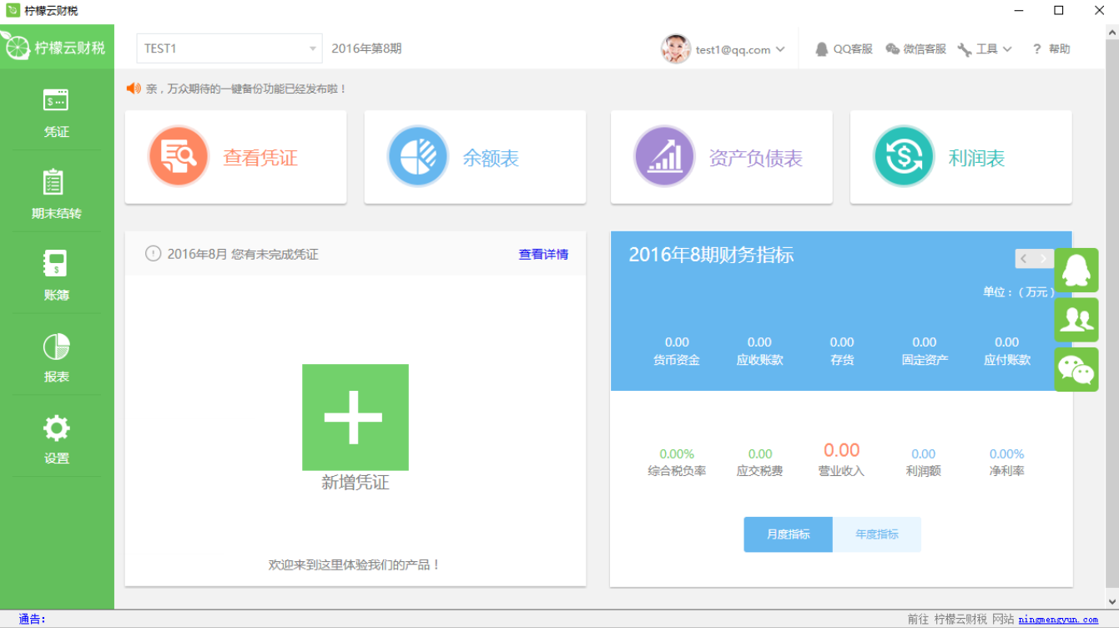This screenshot has height=628, width=1119.
Task: Open the 资产负债表 balance sheet card
Action: (719, 157)
